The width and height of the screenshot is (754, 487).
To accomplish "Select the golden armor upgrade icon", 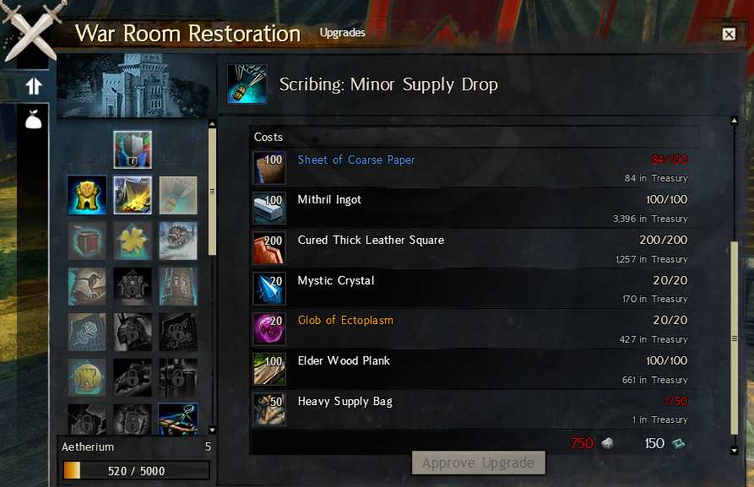I will [87, 195].
